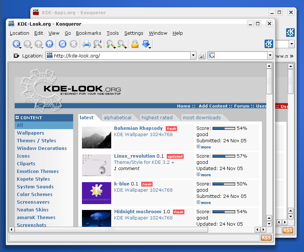Click the Forward navigation arrow icon
The image size is (304, 252).
point(27,44)
